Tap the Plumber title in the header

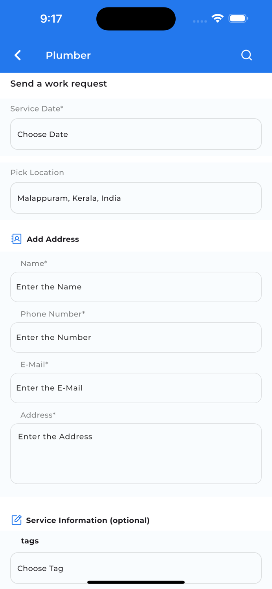(x=68, y=55)
